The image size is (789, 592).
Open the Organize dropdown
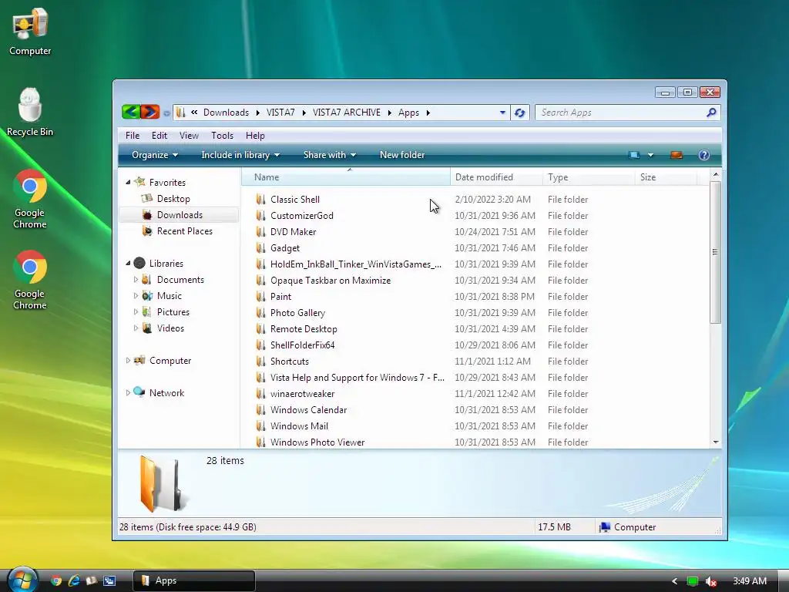point(155,155)
